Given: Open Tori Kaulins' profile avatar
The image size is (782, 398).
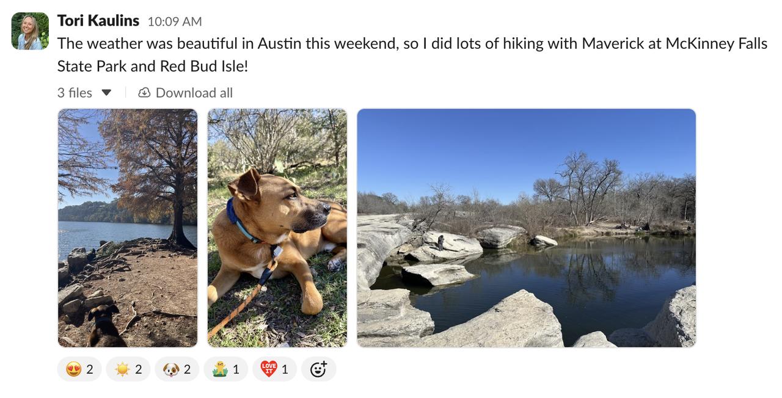Looking at the screenshot, I should (x=30, y=31).
